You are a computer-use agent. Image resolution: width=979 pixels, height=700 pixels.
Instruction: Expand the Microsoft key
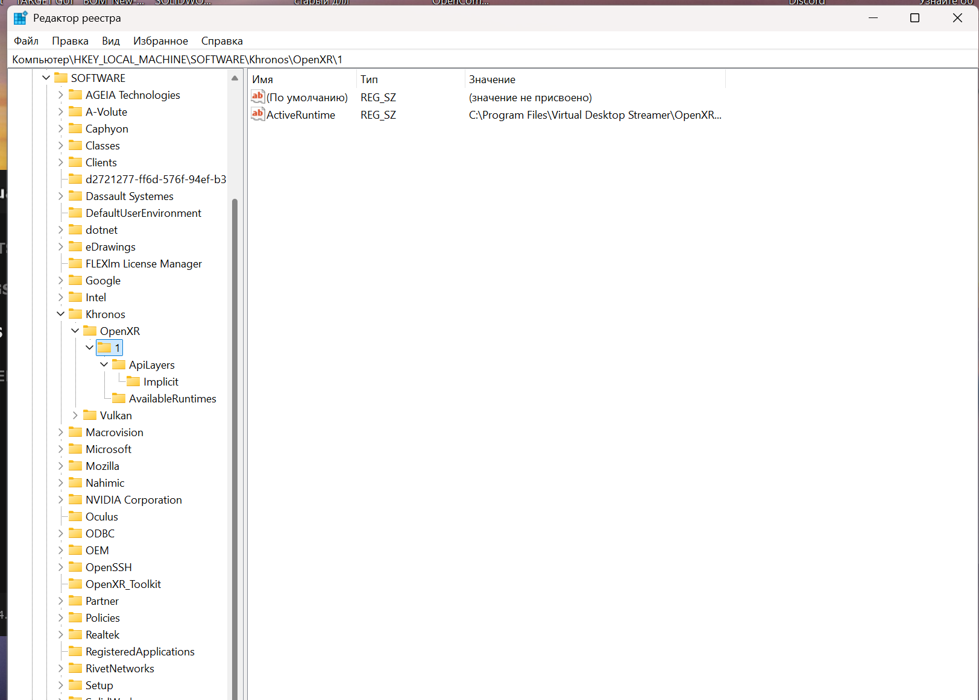(x=61, y=449)
